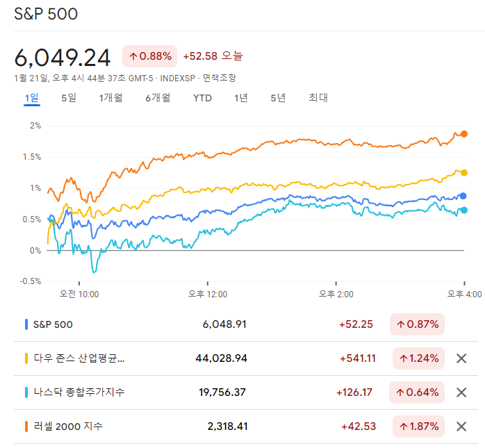This screenshot has height=448, width=485.
Task: Click the cyan Nasdaq color marker
Action: [x=26, y=392]
